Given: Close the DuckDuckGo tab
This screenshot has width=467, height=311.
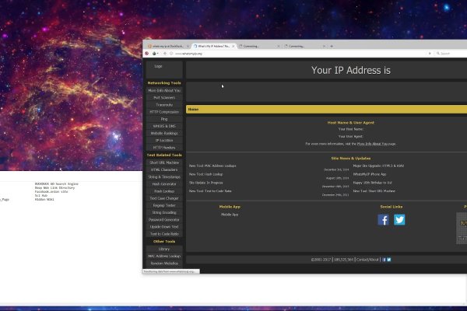Looking at the screenshot, I should pos(188,46).
